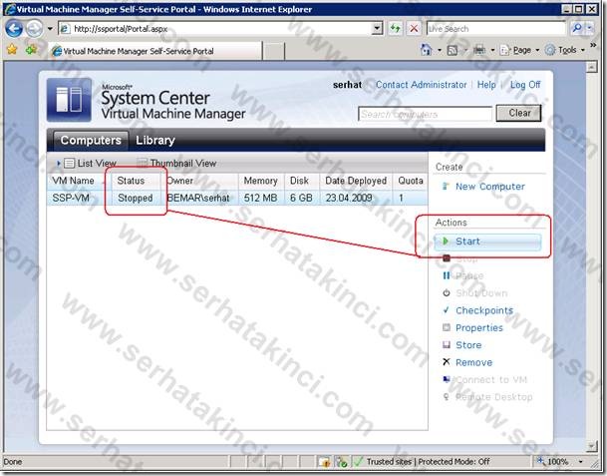Open the Print dropdown arrow
Viewport: 607px width, 476px height.
tap(492, 50)
